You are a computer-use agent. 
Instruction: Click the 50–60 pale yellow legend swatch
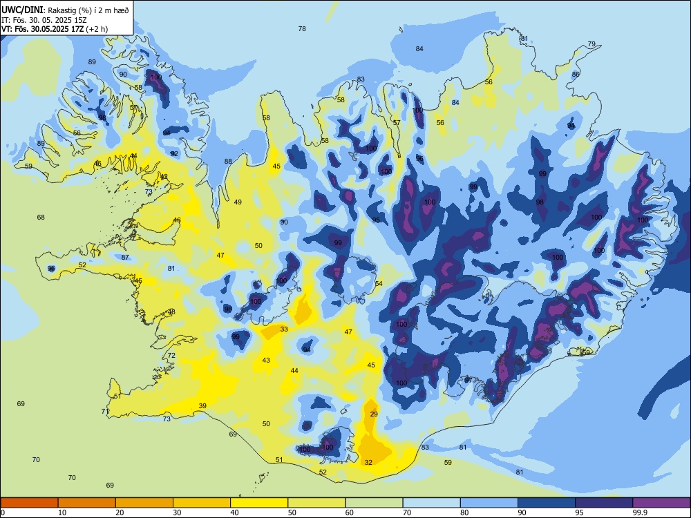(x=316, y=503)
